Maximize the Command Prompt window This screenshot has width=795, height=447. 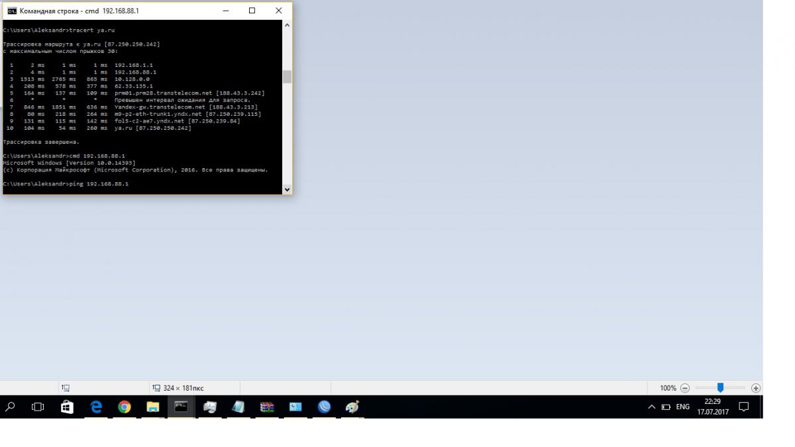point(252,11)
